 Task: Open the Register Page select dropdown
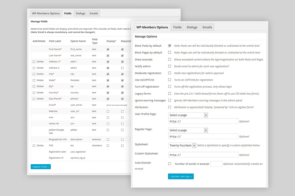188,130
